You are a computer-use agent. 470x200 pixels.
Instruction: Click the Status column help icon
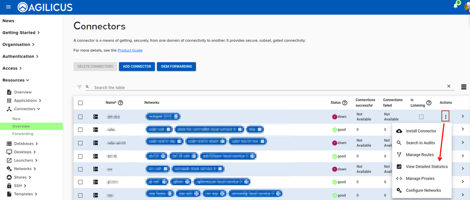click(x=345, y=103)
